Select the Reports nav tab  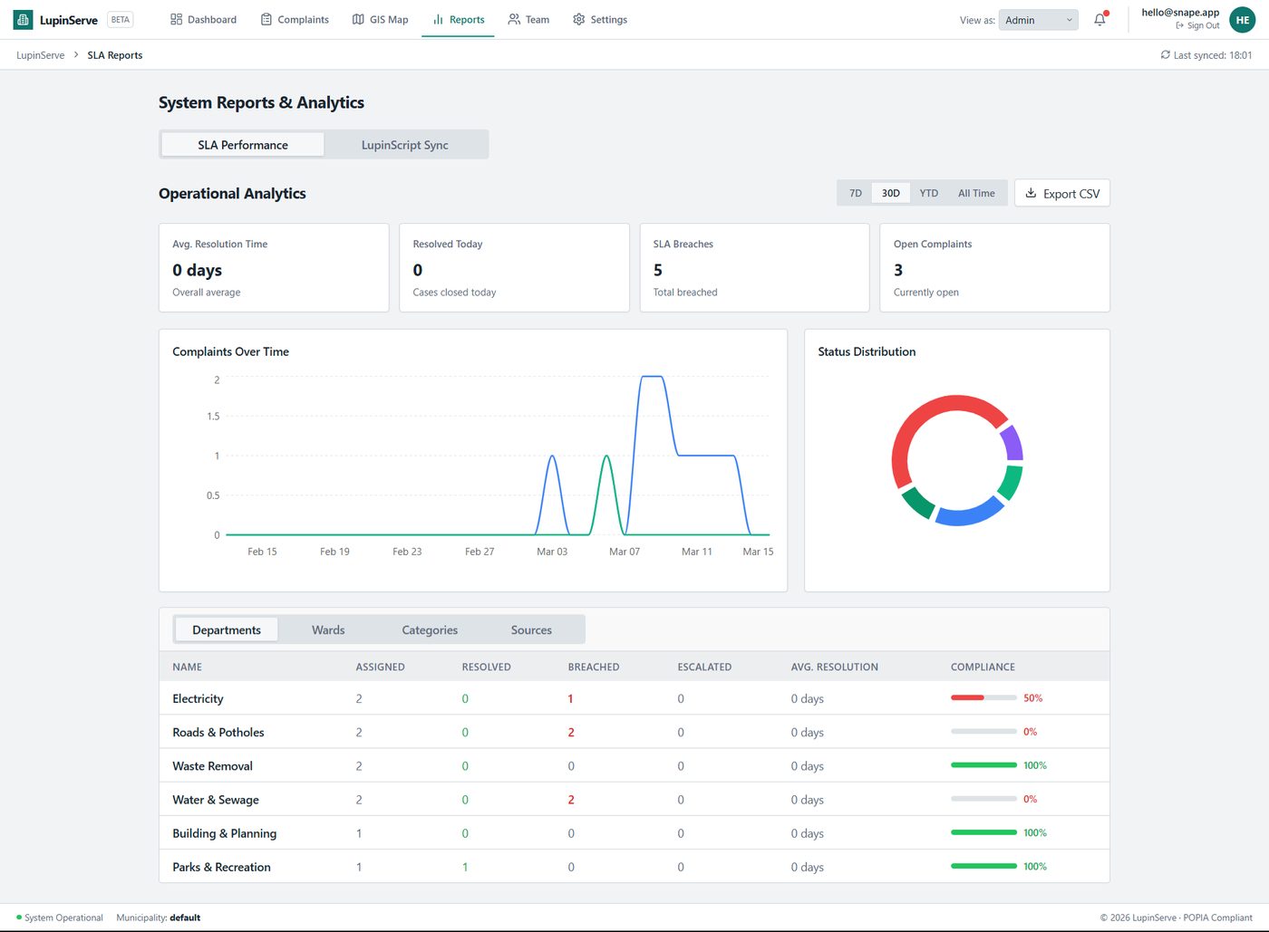[x=458, y=19]
